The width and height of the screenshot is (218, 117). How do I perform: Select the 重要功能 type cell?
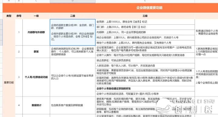pos(9,82)
